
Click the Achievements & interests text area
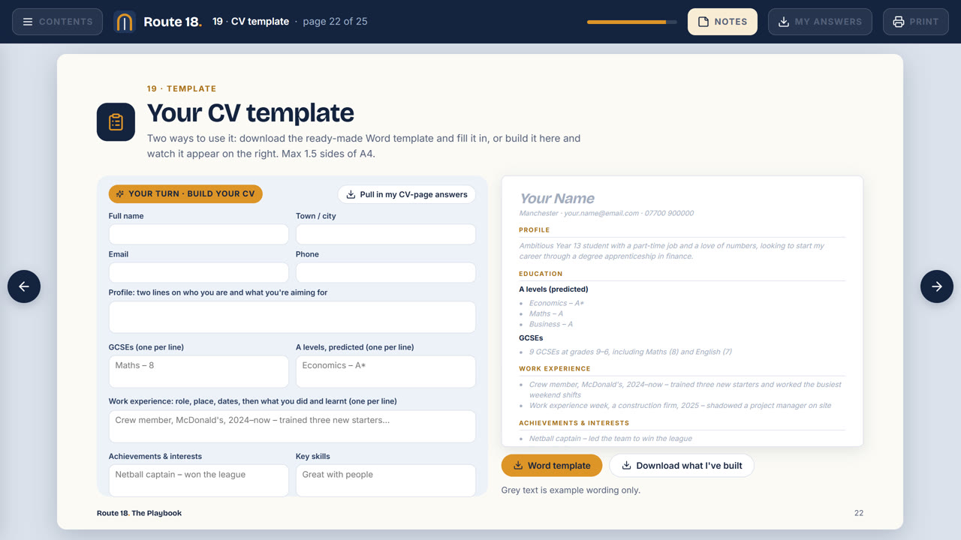click(199, 480)
